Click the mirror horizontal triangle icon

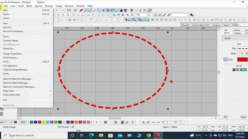[x=143, y=122]
